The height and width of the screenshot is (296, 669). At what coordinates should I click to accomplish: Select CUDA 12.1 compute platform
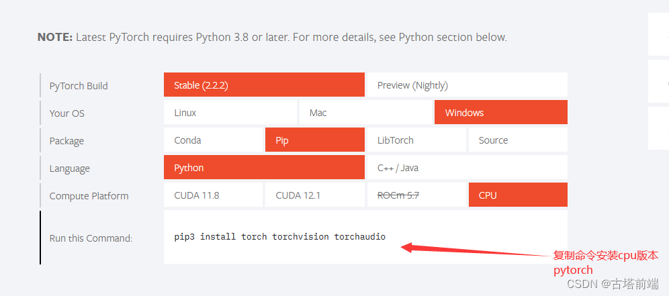pos(315,195)
